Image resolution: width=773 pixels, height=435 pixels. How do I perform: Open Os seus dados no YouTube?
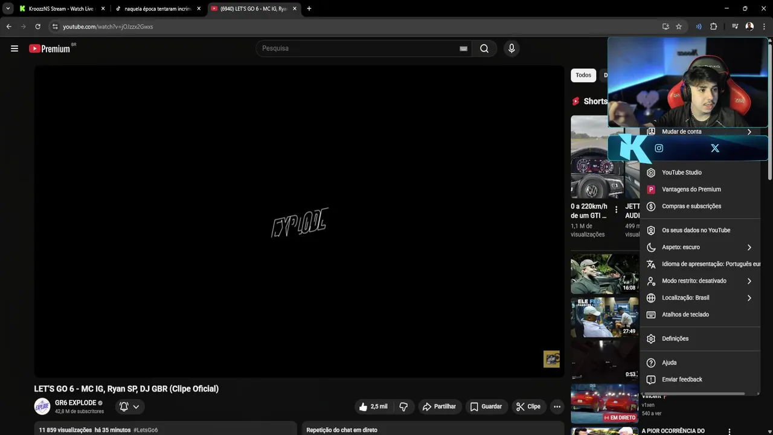tap(700, 230)
